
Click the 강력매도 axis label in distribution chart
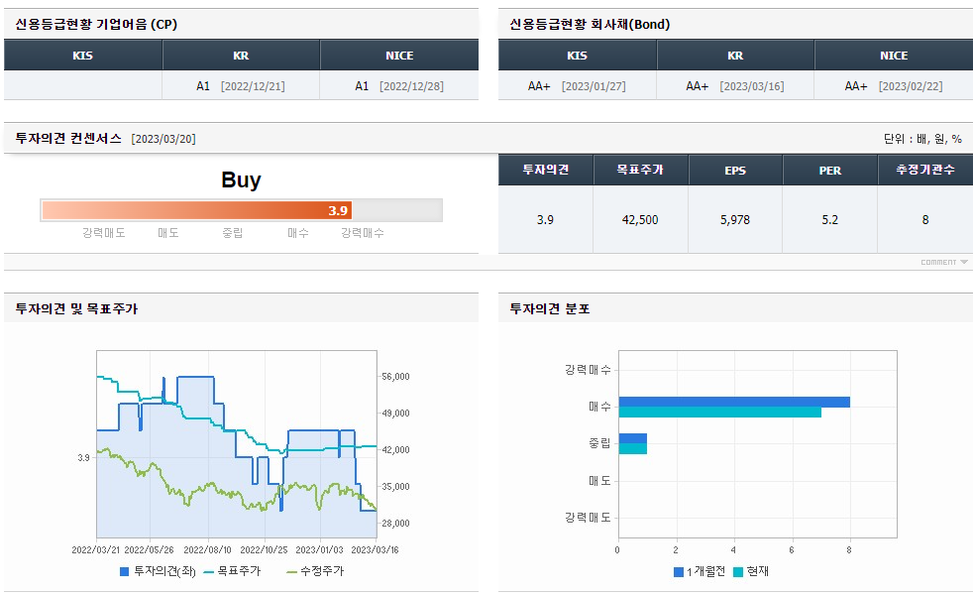click(x=588, y=517)
